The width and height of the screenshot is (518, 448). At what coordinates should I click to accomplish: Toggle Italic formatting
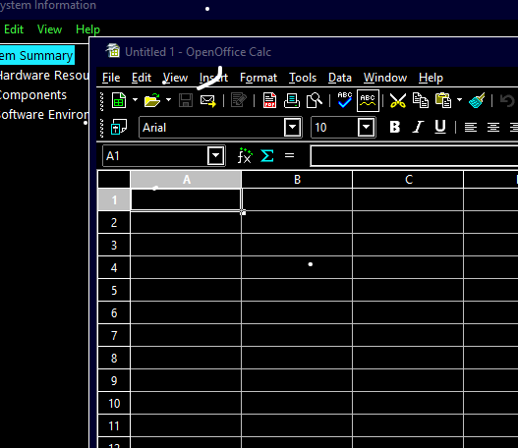point(418,127)
